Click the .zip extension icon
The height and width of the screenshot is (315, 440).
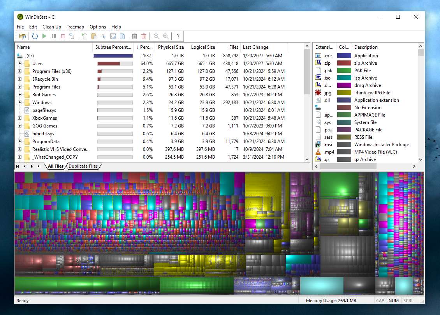318,63
